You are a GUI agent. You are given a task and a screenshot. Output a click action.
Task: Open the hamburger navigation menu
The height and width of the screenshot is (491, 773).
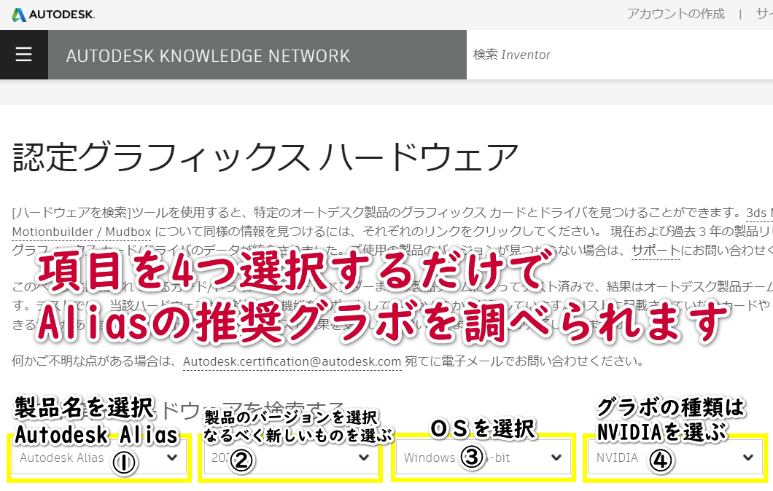[x=23, y=54]
